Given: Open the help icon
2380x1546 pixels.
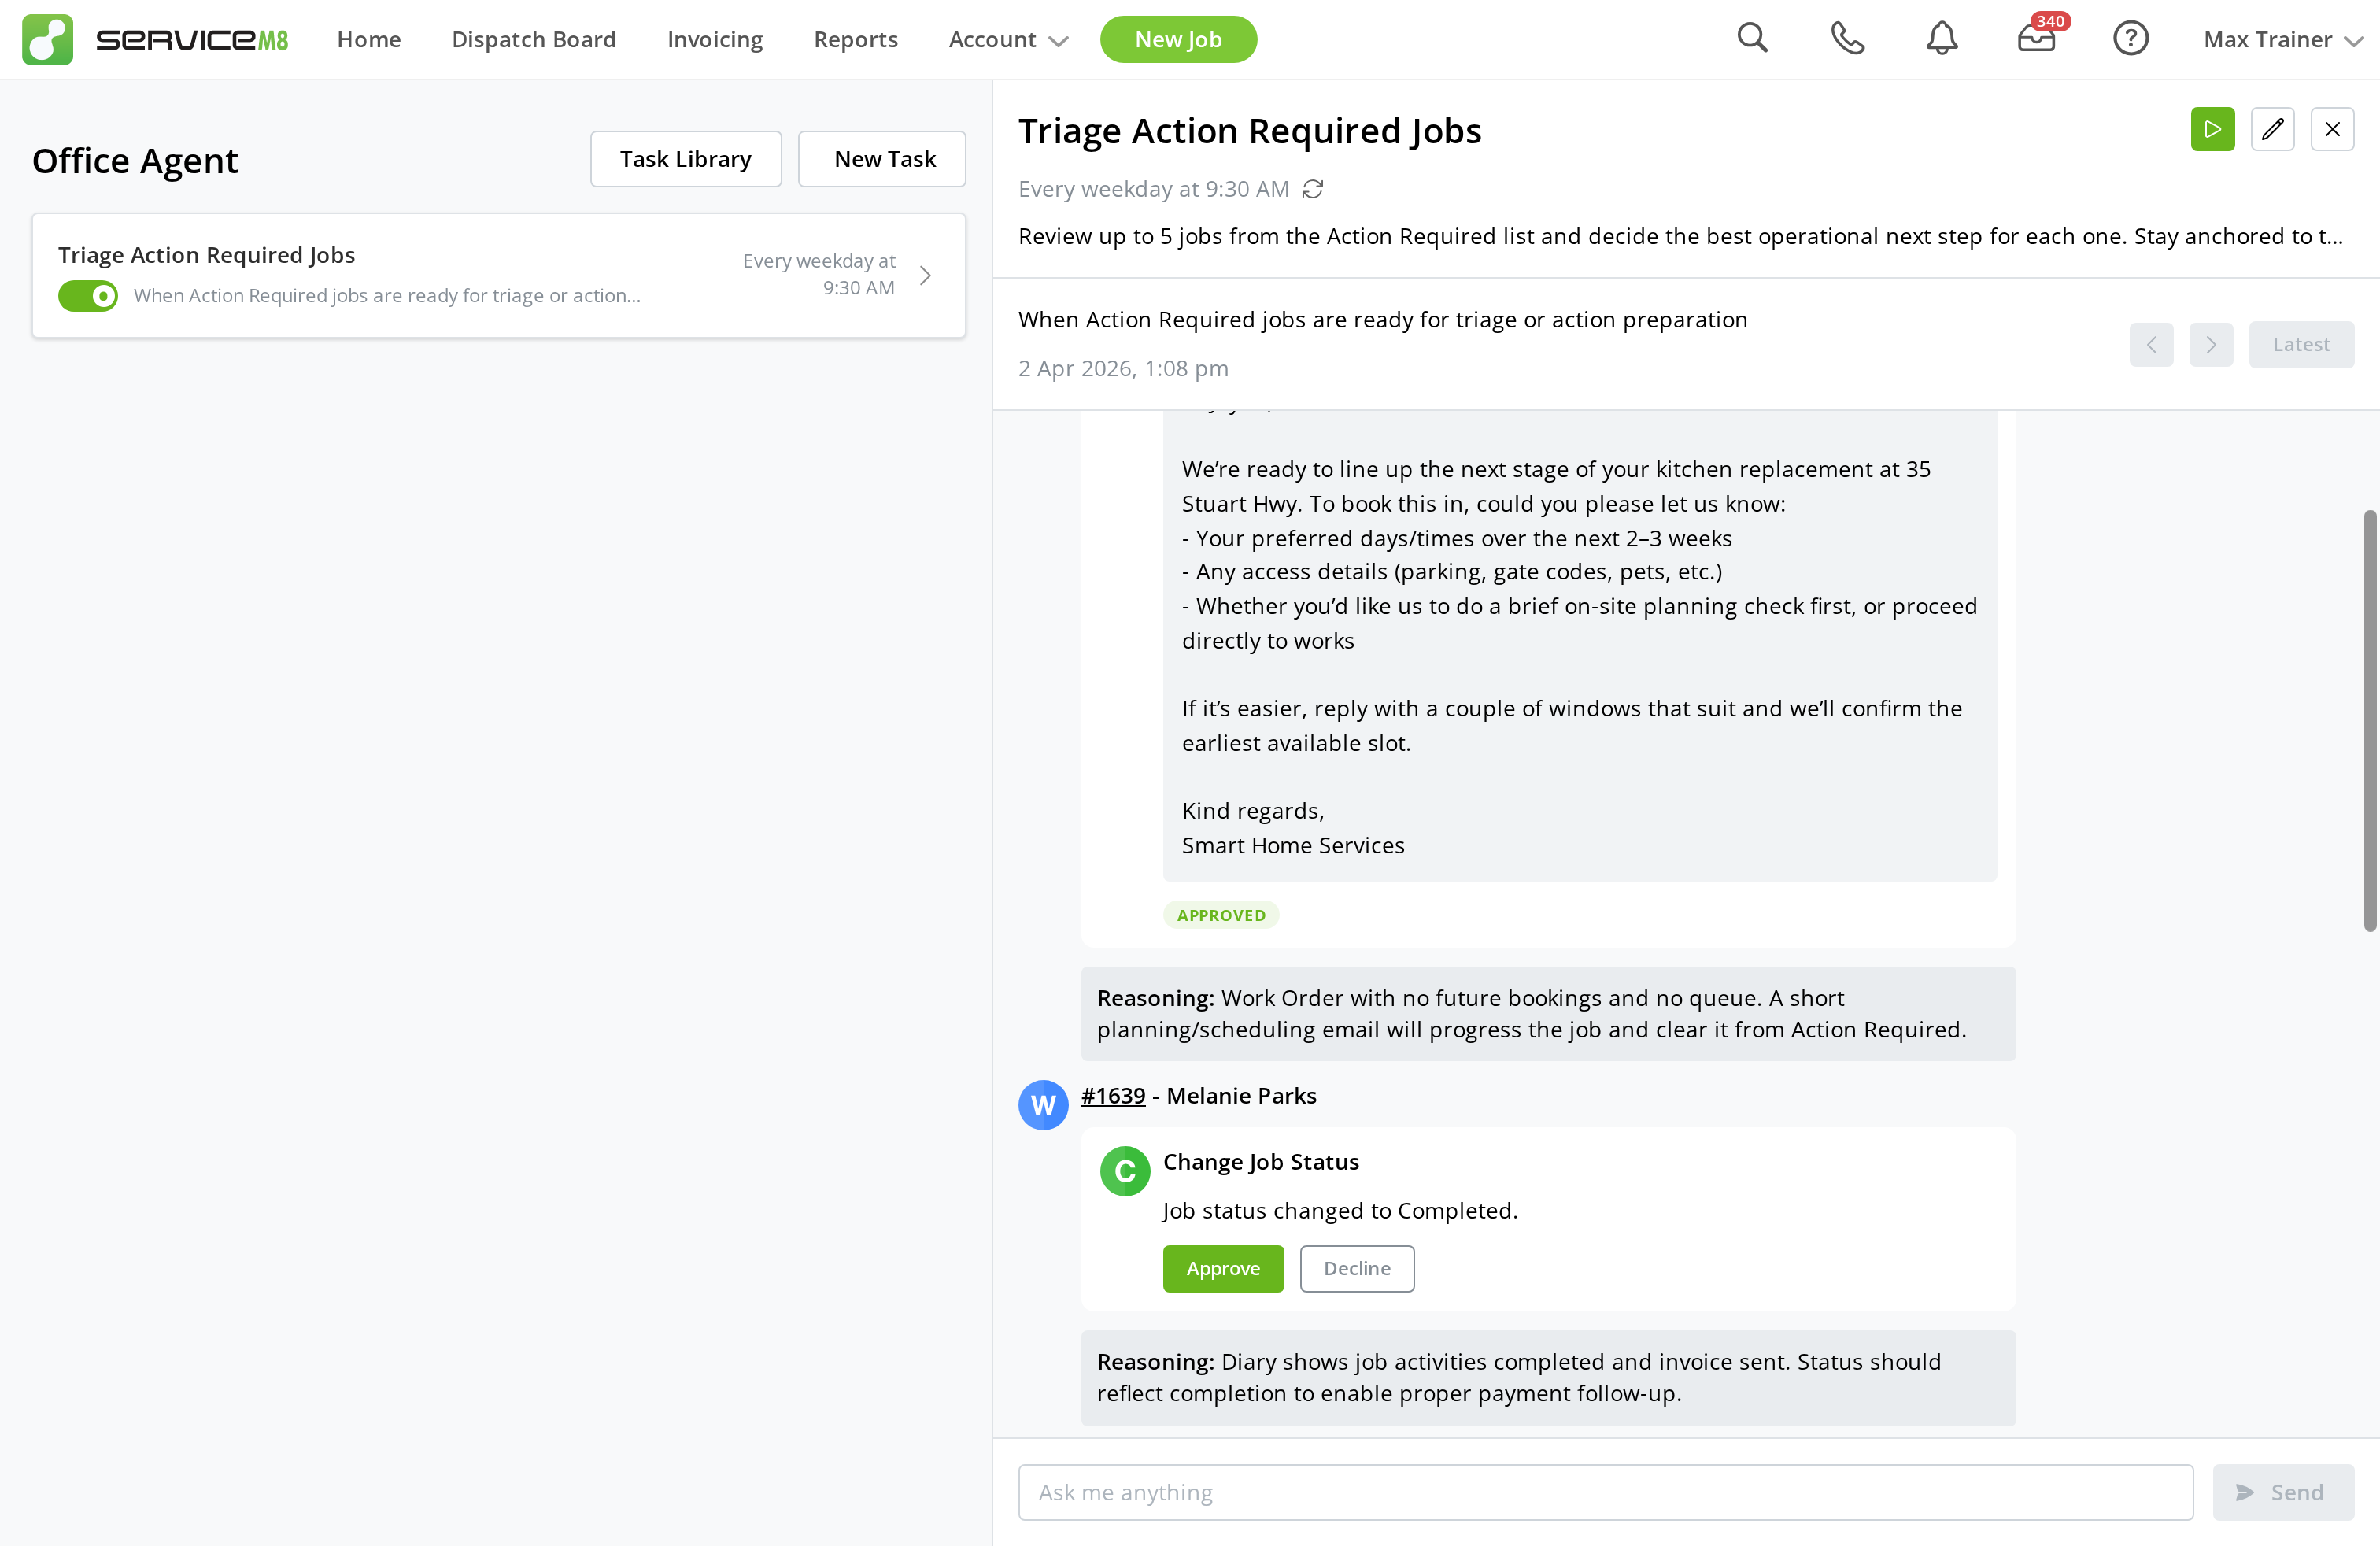Looking at the screenshot, I should point(2130,38).
